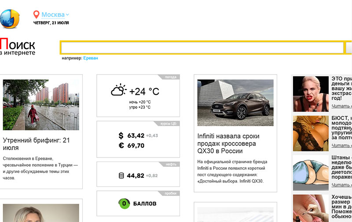Click the globe logo icon
Screen dimensions: 352x222
click(9, 18)
